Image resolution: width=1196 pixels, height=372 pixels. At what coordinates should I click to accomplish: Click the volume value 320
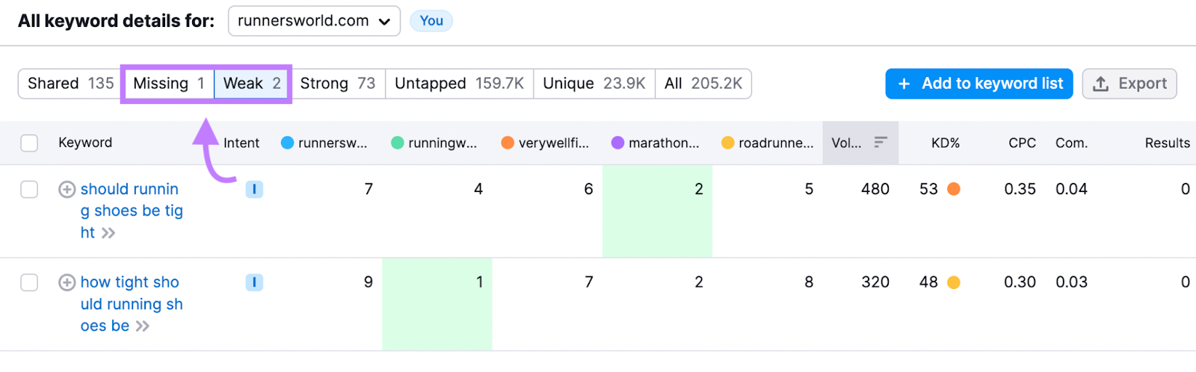(875, 282)
